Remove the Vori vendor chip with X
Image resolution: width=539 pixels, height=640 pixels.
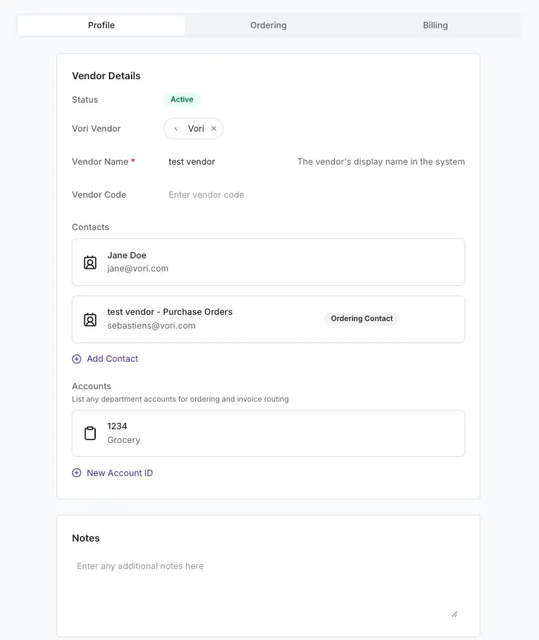pos(214,129)
